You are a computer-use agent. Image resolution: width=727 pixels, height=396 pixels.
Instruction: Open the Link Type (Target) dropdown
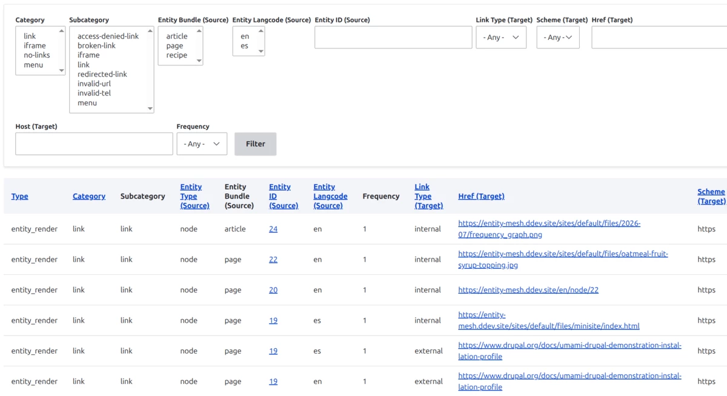pyautogui.click(x=501, y=38)
